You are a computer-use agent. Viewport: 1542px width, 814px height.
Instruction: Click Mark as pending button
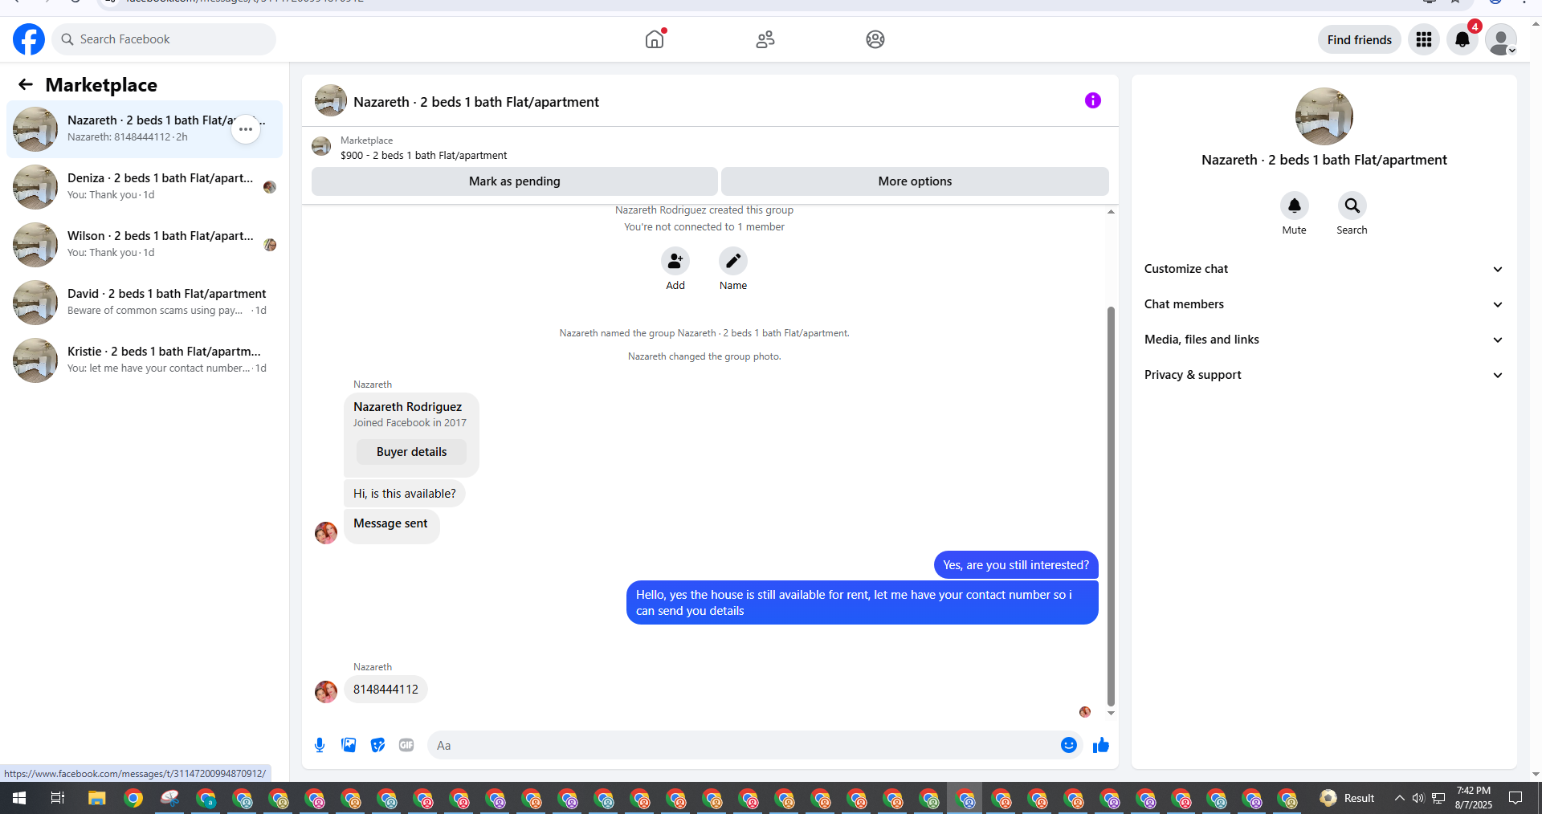(x=515, y=181)
